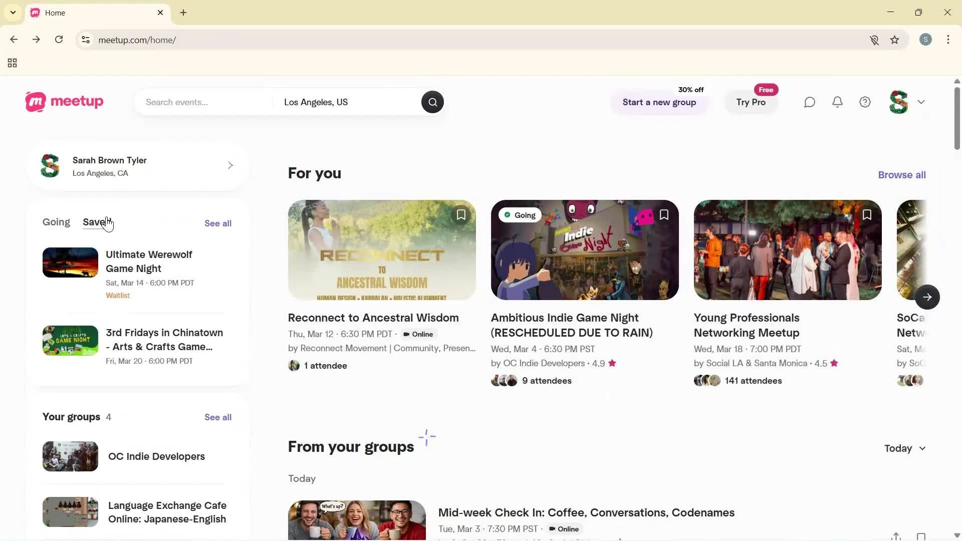962x541 pixels.
Task: Switch to the Going tab
Action: [x=56, y=222]
